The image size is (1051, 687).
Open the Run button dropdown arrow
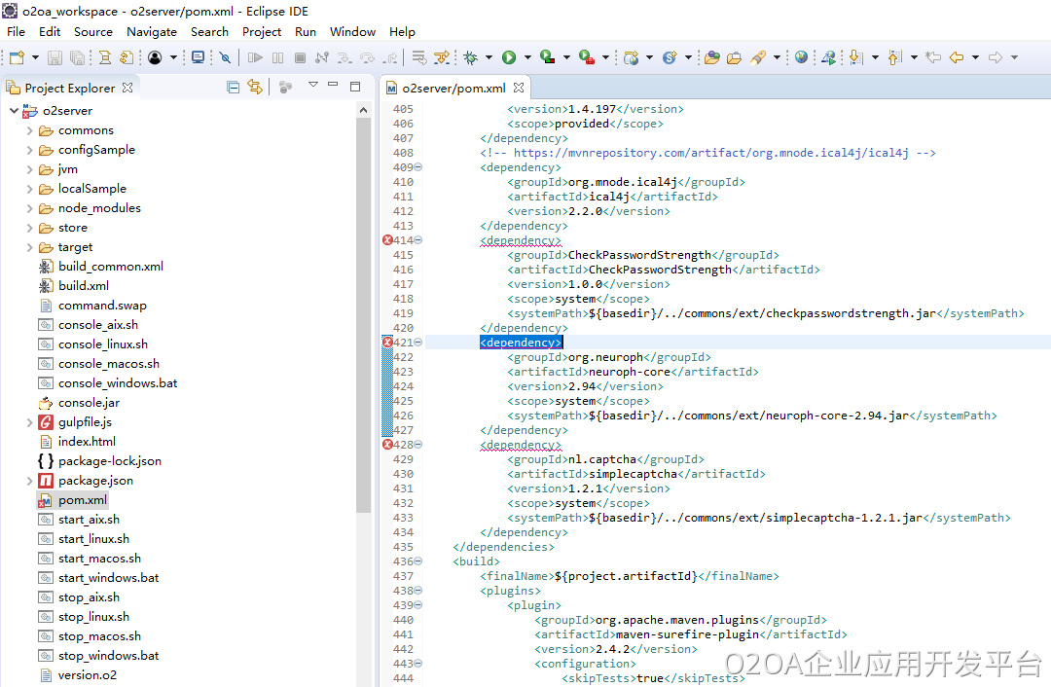526,57
